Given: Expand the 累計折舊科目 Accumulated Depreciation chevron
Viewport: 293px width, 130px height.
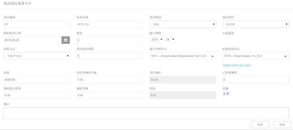Looking at the screenshot, I should 213,56.
